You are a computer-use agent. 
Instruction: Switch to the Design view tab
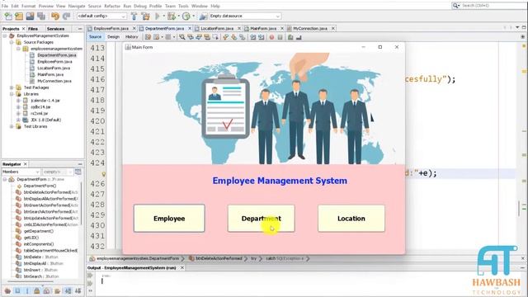[x=114, y=37]
